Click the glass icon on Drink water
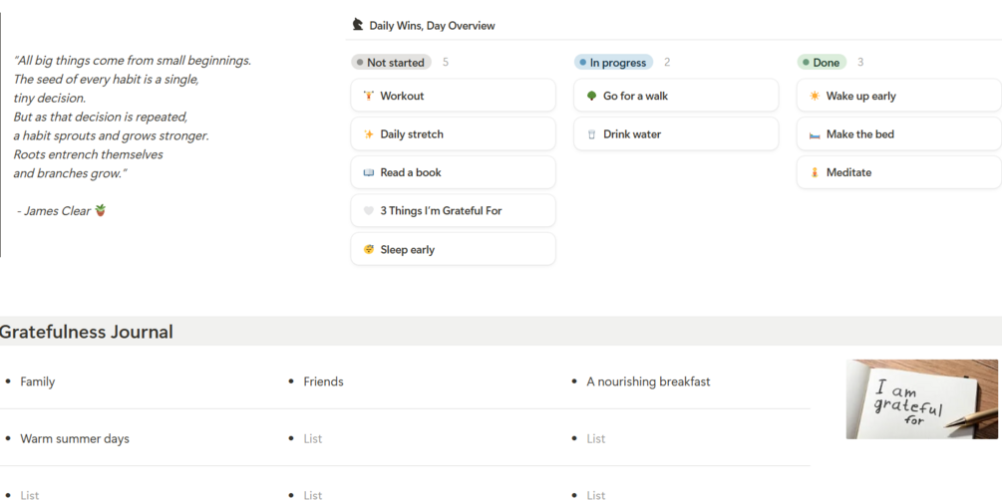The width and height of the screenshot is (1002, 500). 591,134
